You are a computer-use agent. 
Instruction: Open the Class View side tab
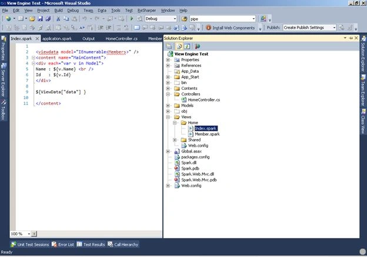363,121
